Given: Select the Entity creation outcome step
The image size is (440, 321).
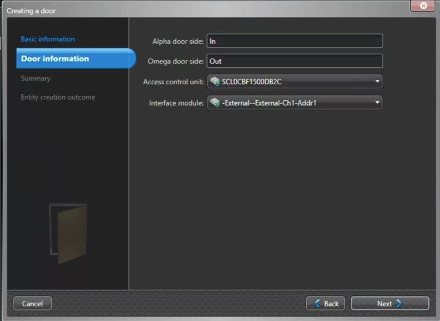Looking at the screenshot, I should [x=58, y=97].
